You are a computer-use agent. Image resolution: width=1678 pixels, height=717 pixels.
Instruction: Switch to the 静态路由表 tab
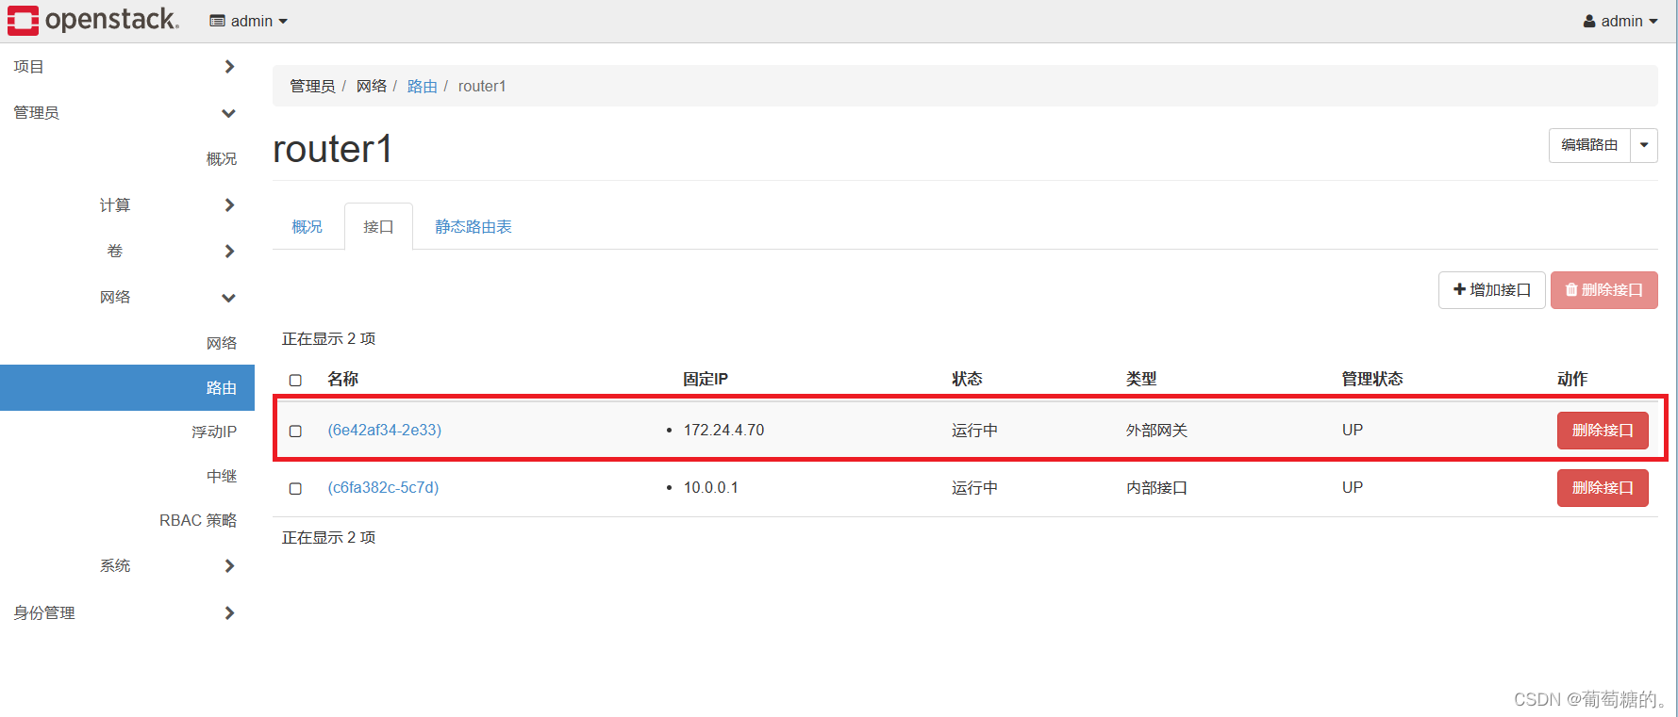473,226
